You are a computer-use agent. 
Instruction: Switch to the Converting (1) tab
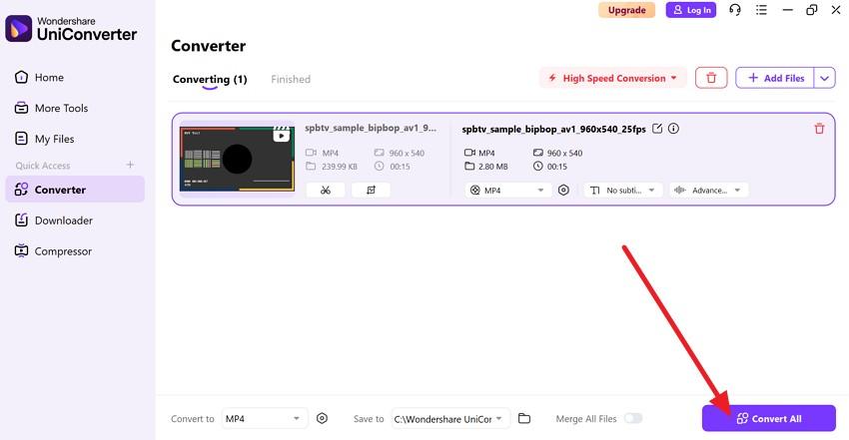tap(210, 80)
